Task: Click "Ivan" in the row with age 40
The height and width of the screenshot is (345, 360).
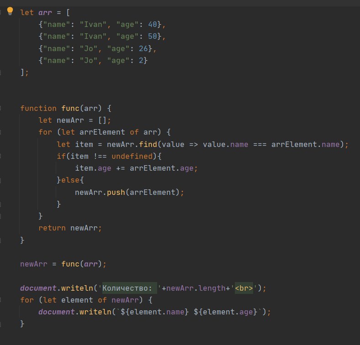Action: pyautogui.click(x=93, y=24)
